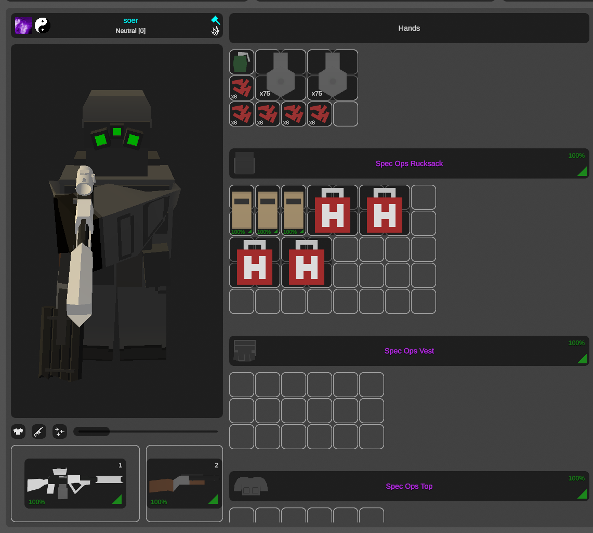
Task: Click the first empty slot in vest grid
Action: [242, 385]
